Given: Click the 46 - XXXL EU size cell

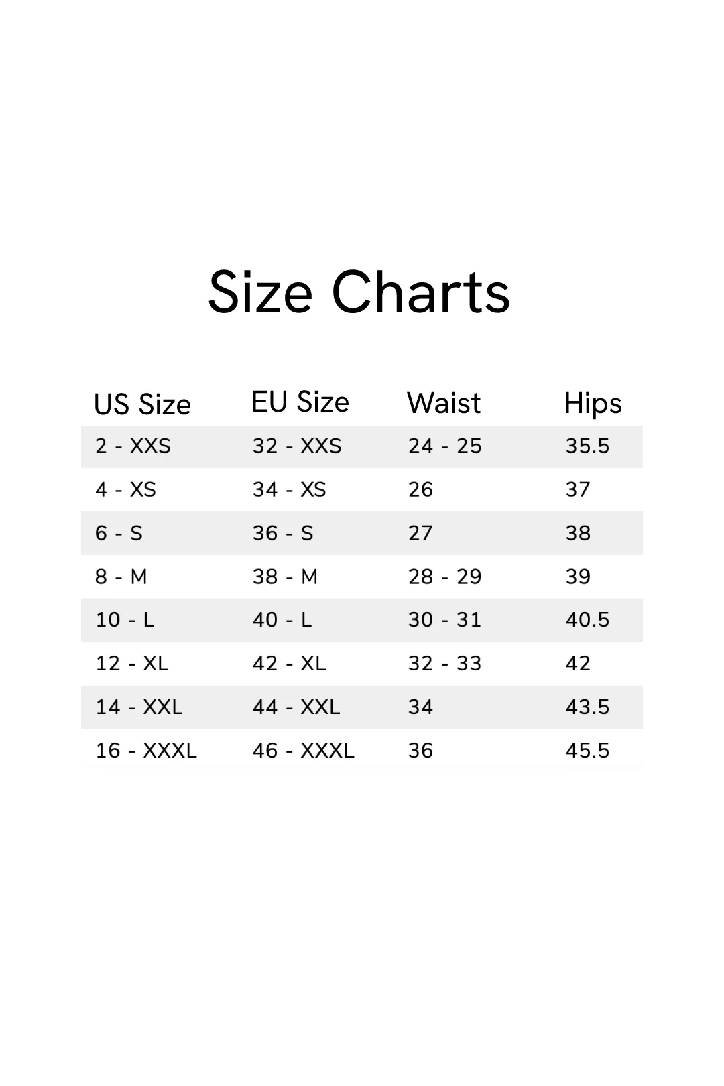Looking at the screenshot, I should coord(303,750).
